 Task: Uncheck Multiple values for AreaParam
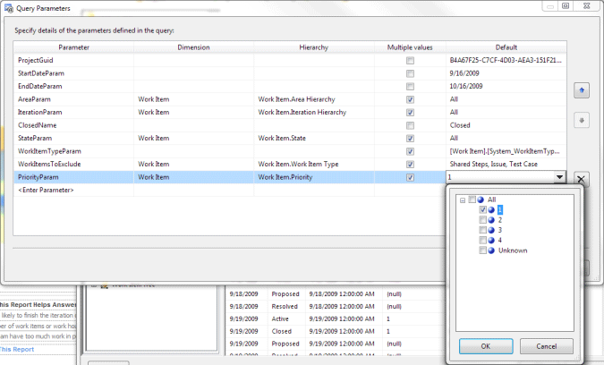(x=410, y=99)
